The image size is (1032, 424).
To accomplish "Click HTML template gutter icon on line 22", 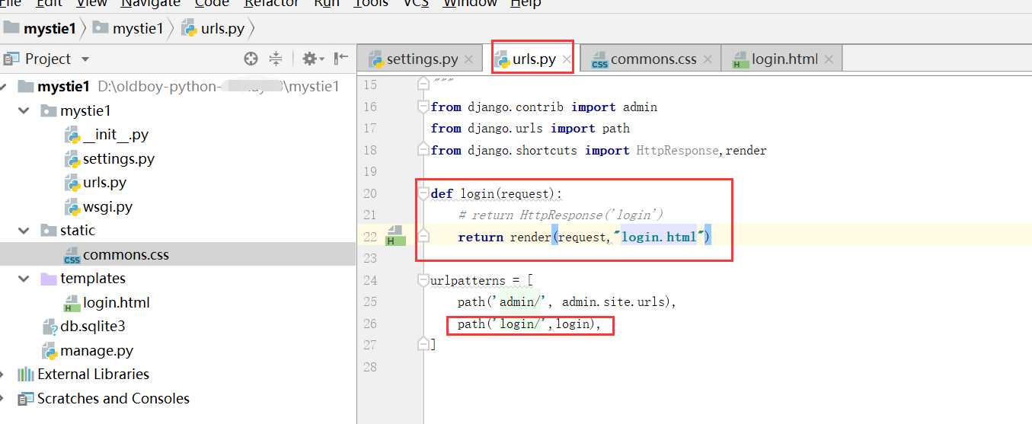I will pos(395,235).
